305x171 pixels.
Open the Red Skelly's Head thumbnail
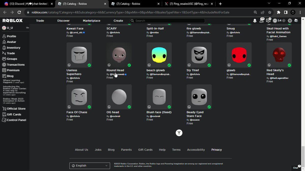tap(279, 55)
